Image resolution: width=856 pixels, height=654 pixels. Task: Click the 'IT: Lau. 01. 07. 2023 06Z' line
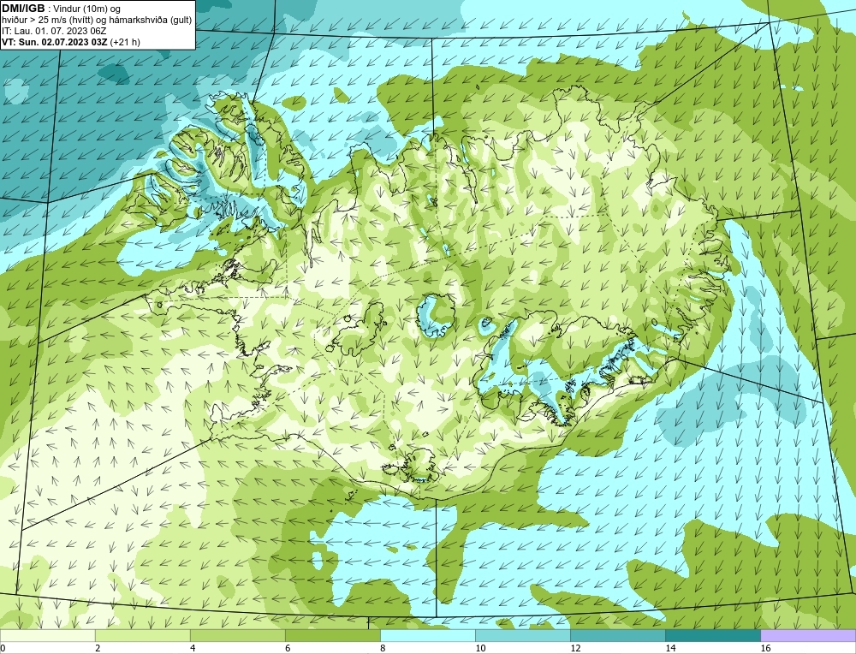54,31
